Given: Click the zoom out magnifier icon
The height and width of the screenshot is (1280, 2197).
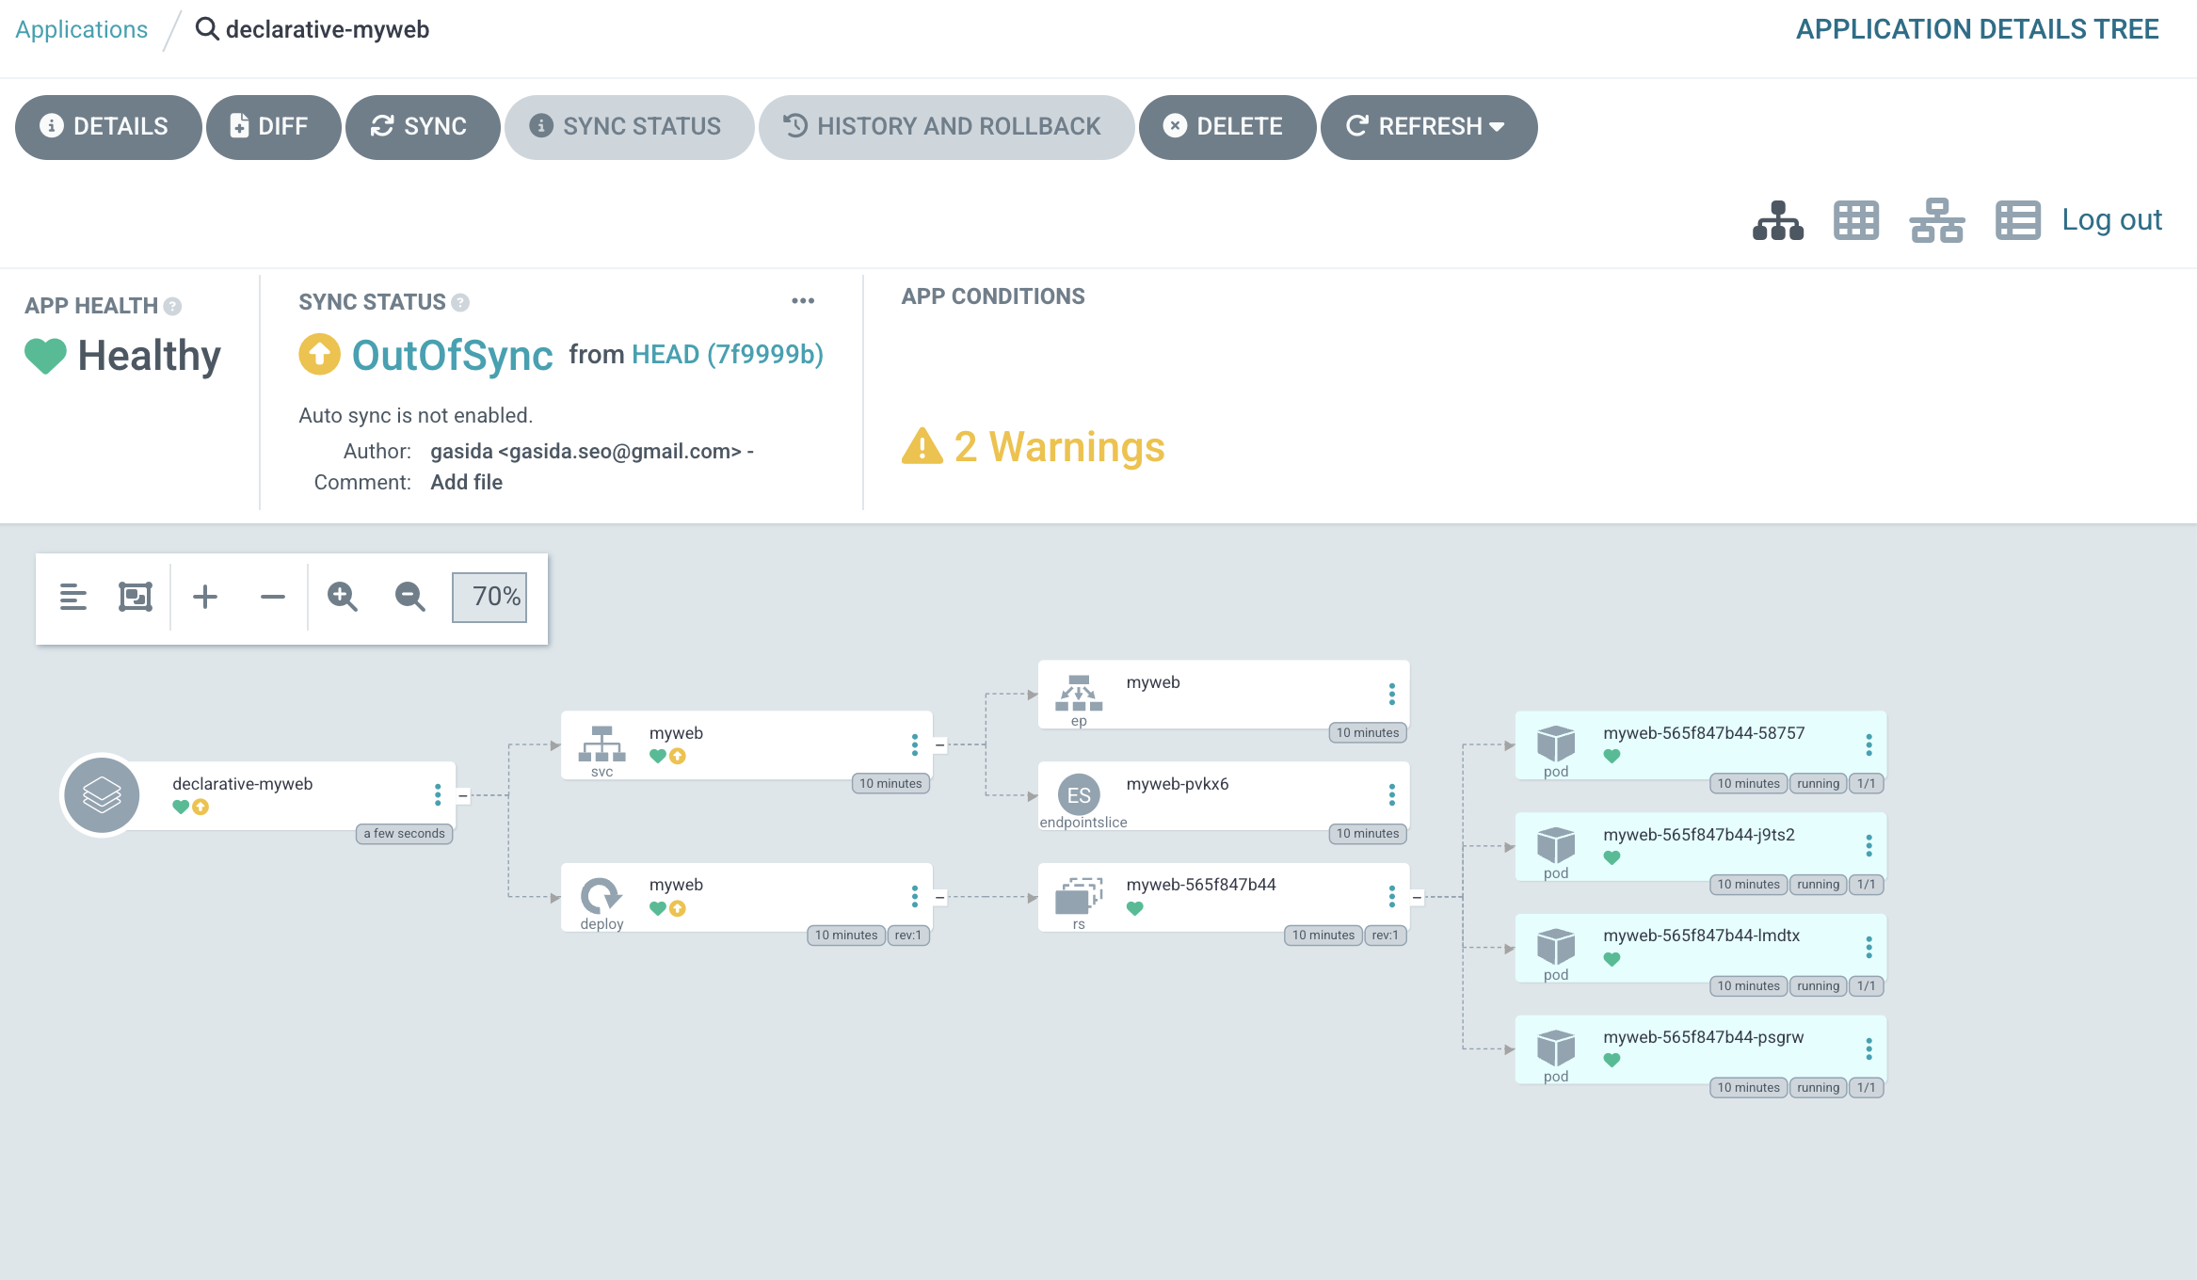Looking at the screenshot, I should click(x=409, y=597).
